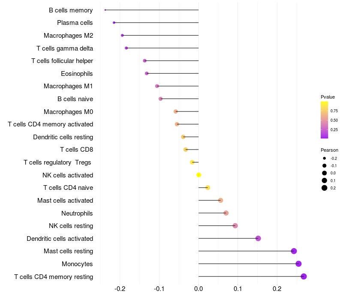
Task: Click the yellow NK cells activated dot
Action: [x=199, y=175]
